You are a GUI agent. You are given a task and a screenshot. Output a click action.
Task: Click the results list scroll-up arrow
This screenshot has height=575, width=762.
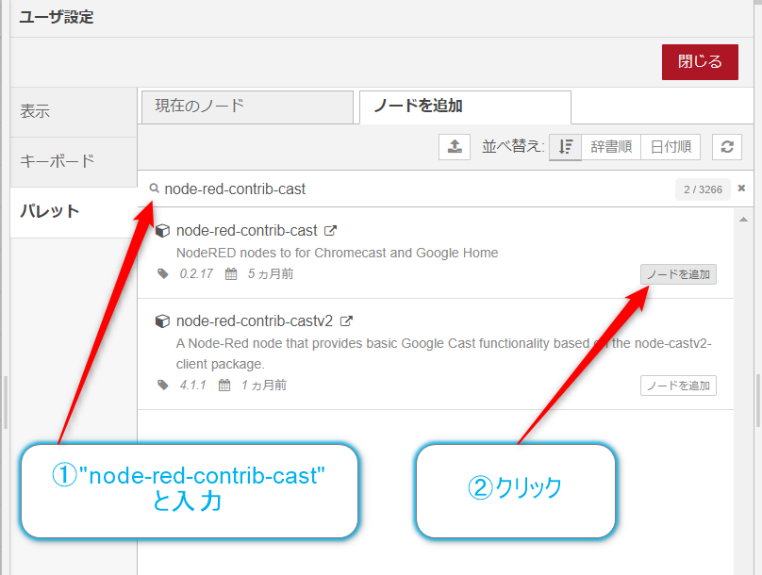pyautogui.click(x=743, y=220)
